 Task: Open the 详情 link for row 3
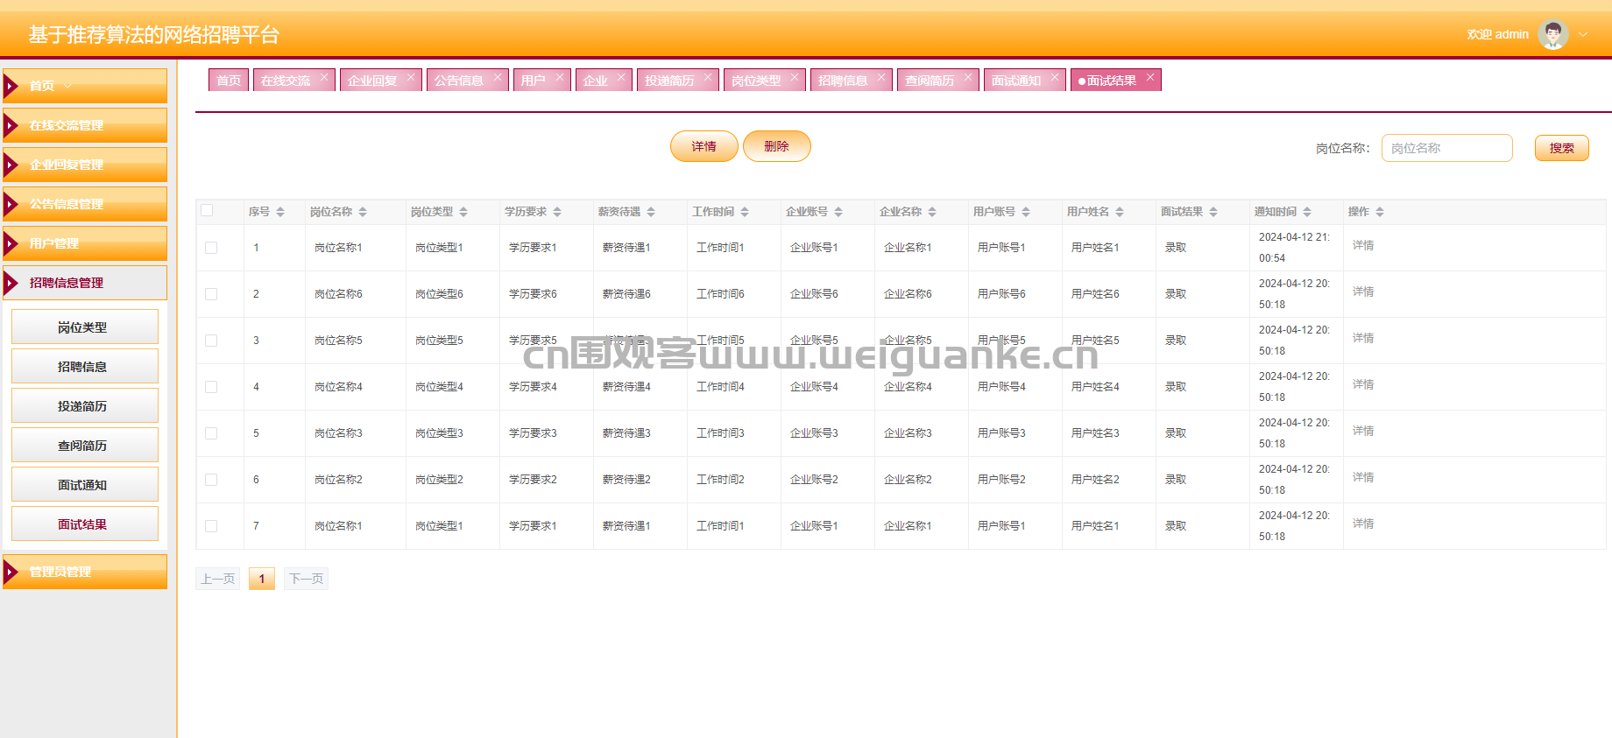pos(1362,338)
